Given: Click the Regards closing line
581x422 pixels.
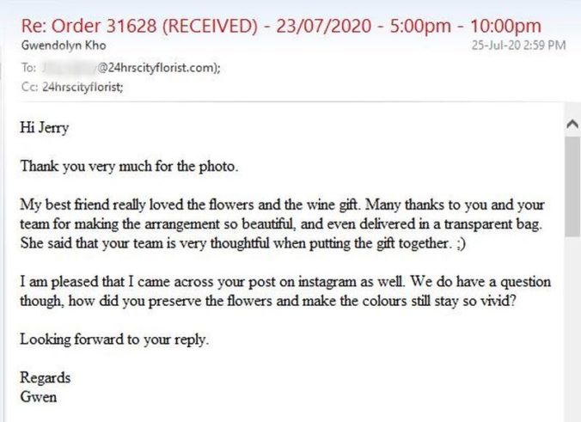Looking at the screenshot, I should click(46, 378).
